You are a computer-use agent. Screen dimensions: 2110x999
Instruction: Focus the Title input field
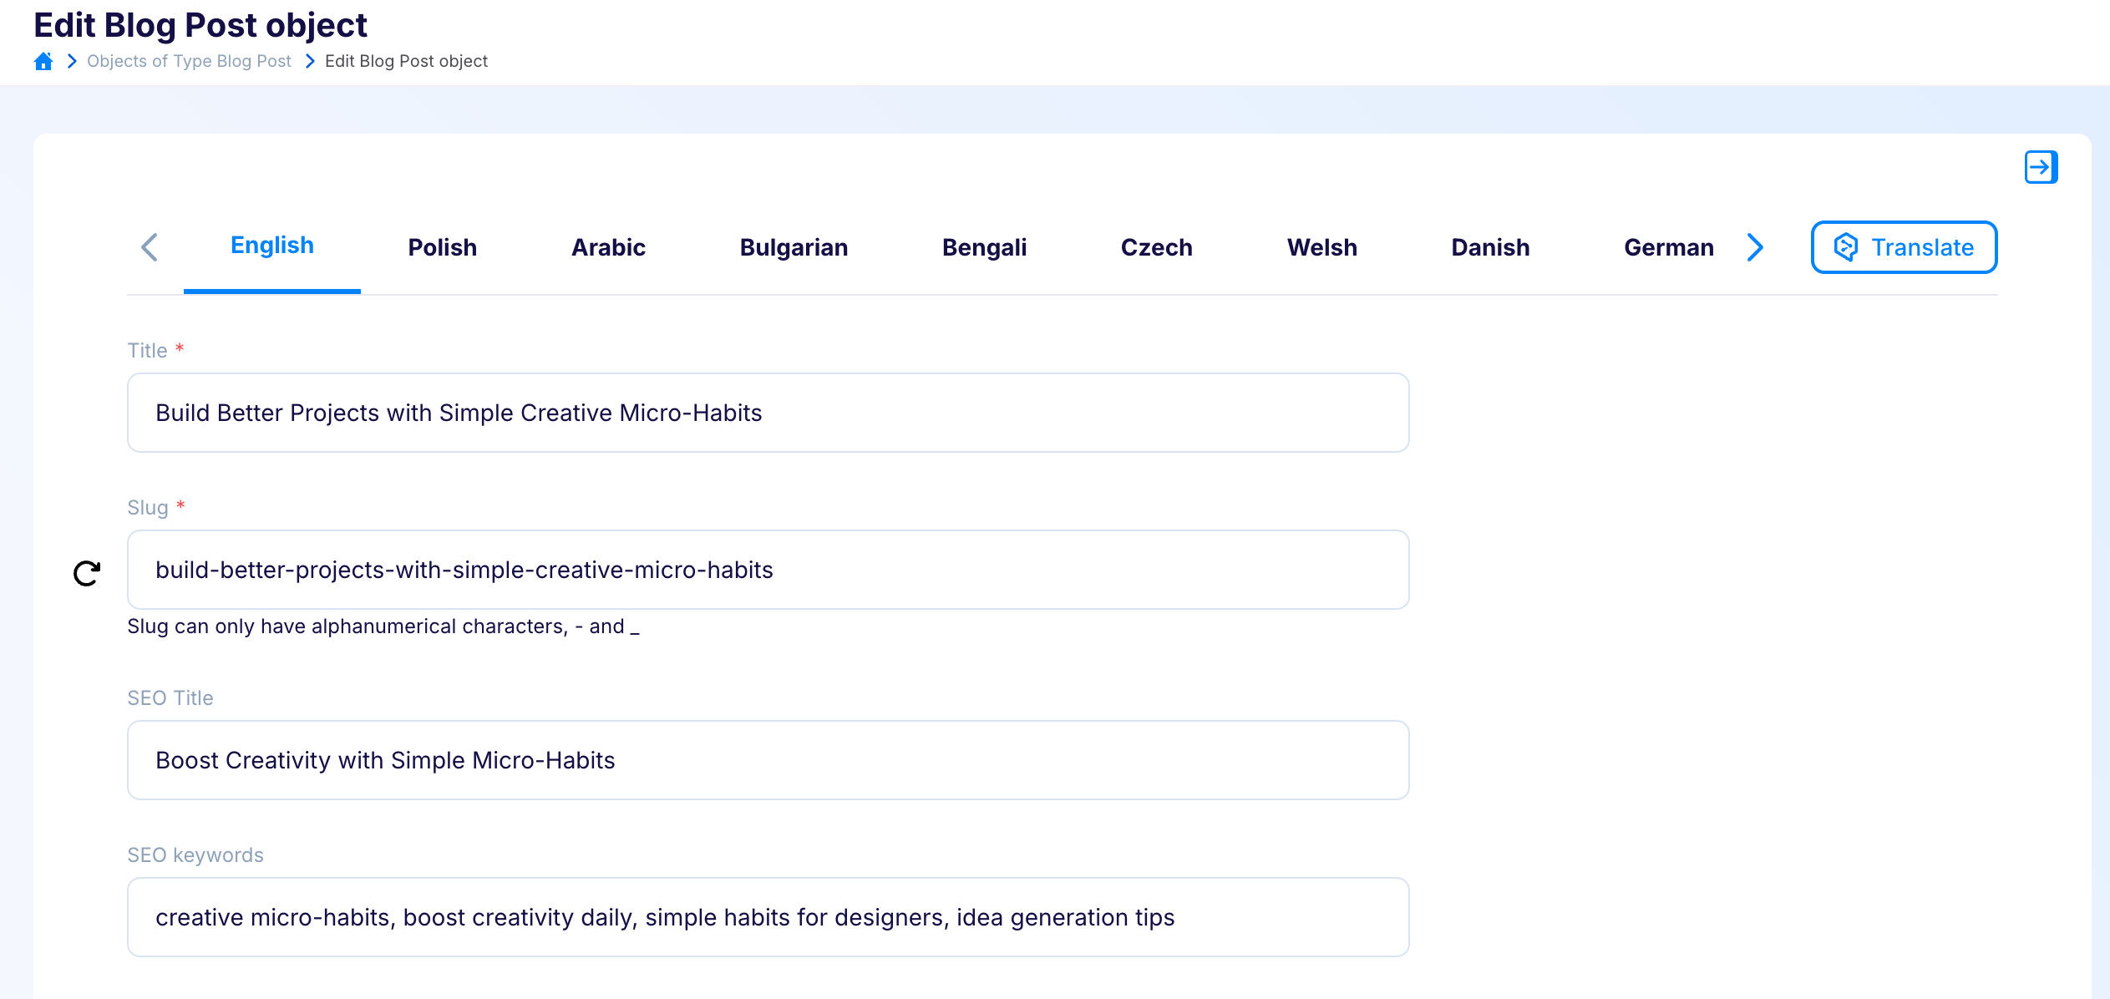(x=768, y=413)
